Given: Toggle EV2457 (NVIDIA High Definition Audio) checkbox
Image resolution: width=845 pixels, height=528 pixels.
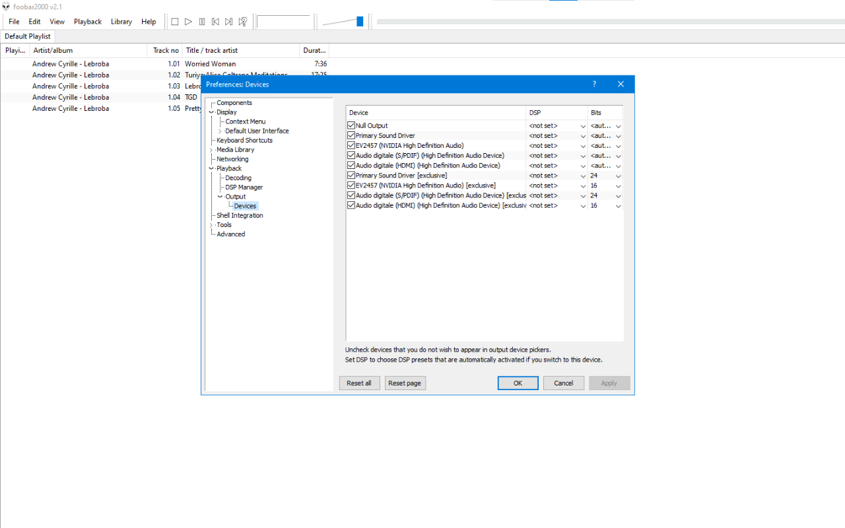Looking at the screenshot, I should click(351, 145).
